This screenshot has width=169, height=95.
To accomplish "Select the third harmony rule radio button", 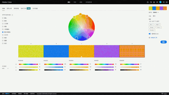I will (x=3, y=24).
